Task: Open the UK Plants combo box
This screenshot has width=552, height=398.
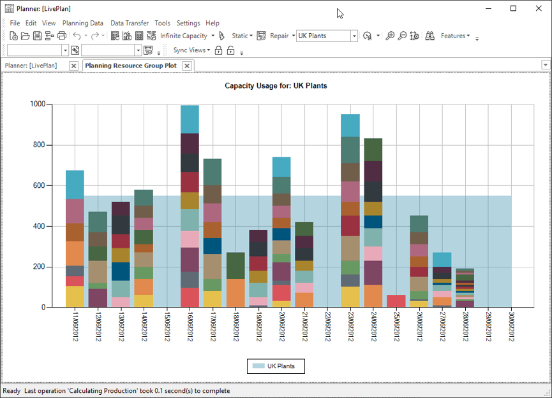Action: 354,36
